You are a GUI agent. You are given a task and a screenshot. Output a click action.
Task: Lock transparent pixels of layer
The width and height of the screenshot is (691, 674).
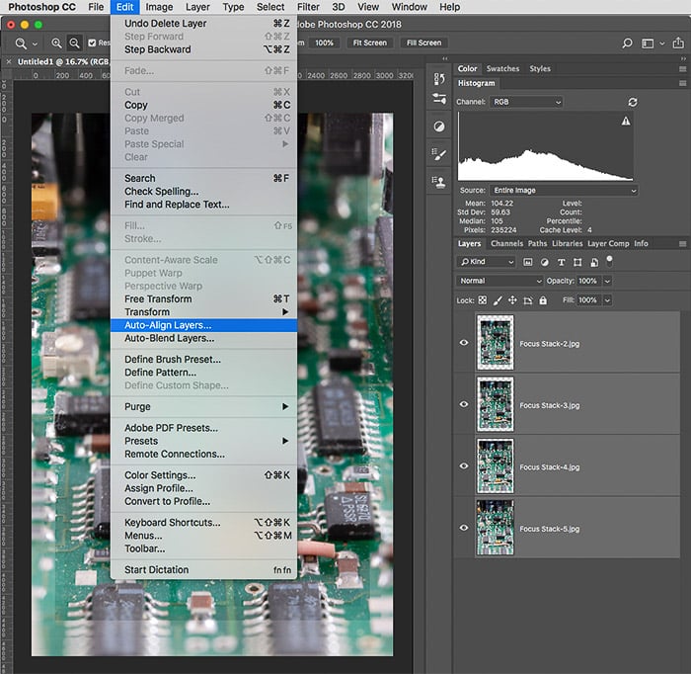click(x=483, y=300)
